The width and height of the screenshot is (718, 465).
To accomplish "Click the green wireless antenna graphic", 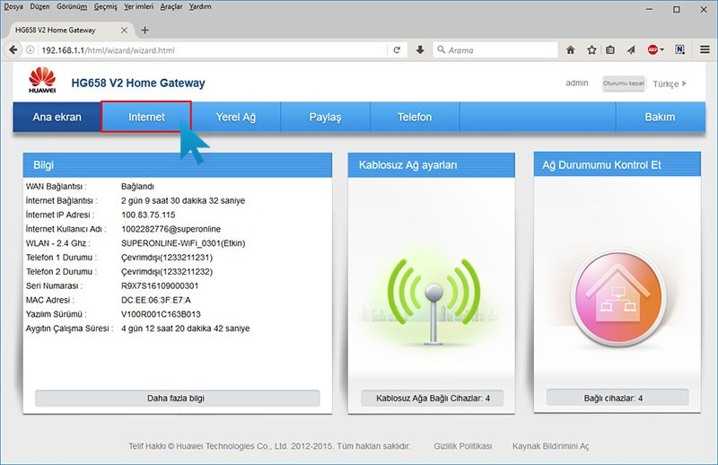I will pyautogui.click(x=433, y=301).
